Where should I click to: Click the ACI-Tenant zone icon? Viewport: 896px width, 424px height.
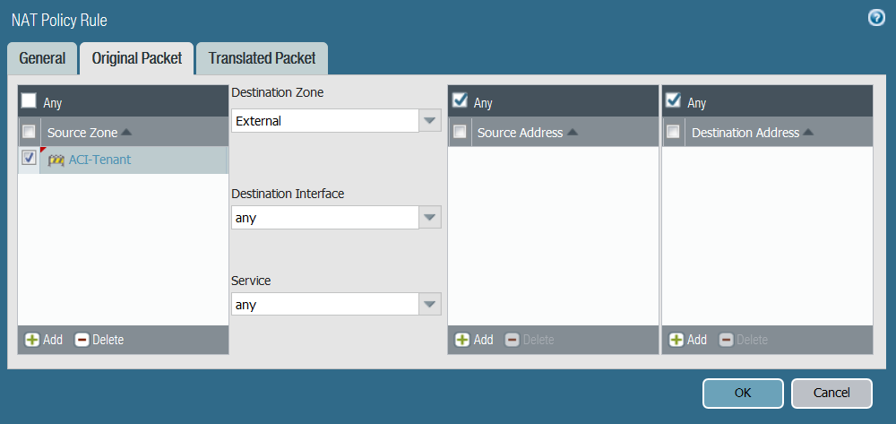(56, 160)
